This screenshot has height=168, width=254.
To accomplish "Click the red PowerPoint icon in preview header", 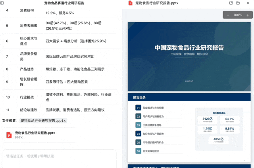I will [x=130, y=3].
